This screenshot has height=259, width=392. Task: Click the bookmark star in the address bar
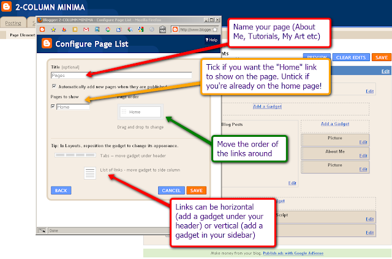[215, 29]
